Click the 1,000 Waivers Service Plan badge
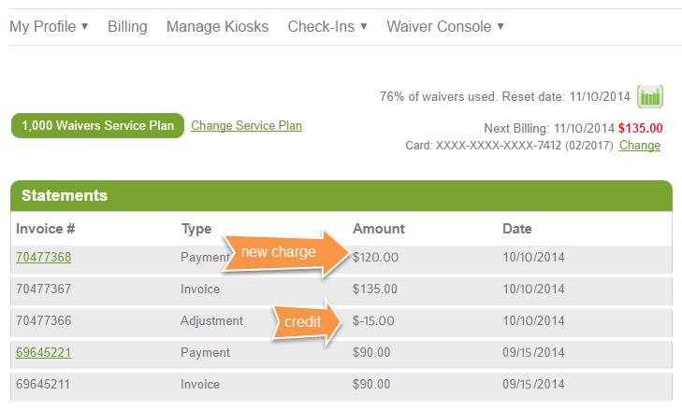Viewport: 682px width, 410px height. point(97,126)
